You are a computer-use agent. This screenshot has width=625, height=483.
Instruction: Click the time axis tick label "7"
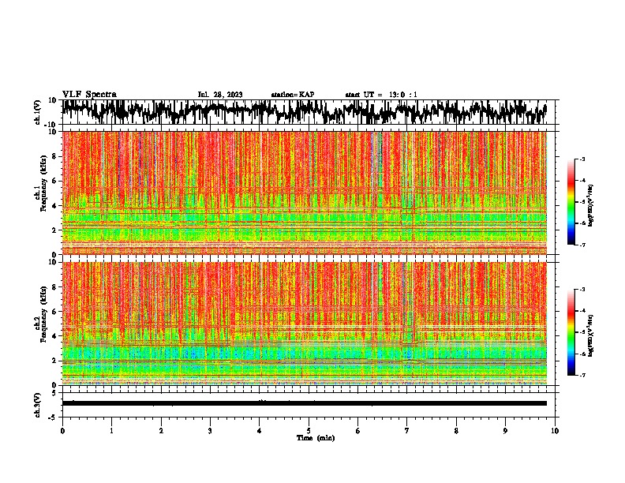[x=407, y=431]
